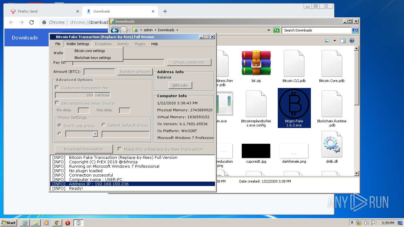
Task: Switch to Chrome via taskbar icon
Action: point(57,223)
